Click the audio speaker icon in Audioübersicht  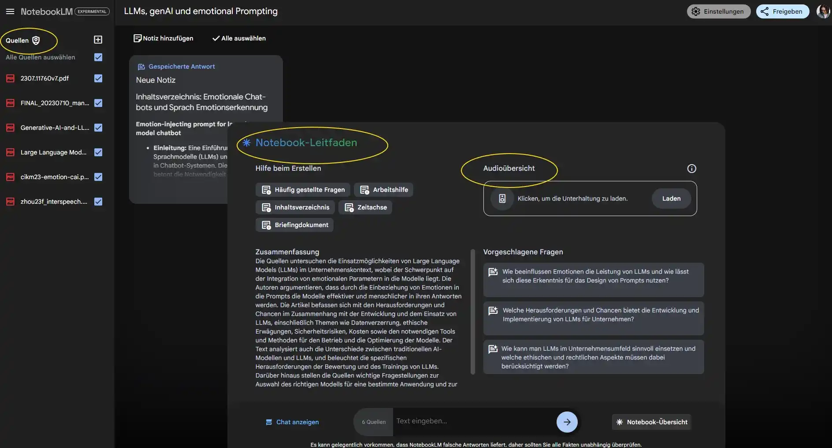pos(502,198)
